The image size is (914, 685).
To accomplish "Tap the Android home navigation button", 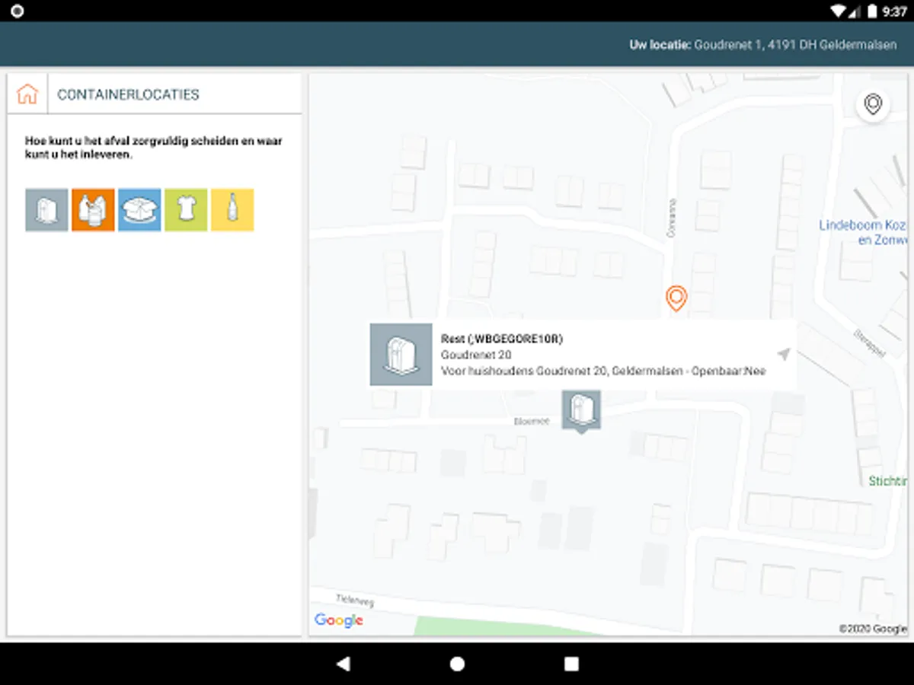I will pos(457,664).
